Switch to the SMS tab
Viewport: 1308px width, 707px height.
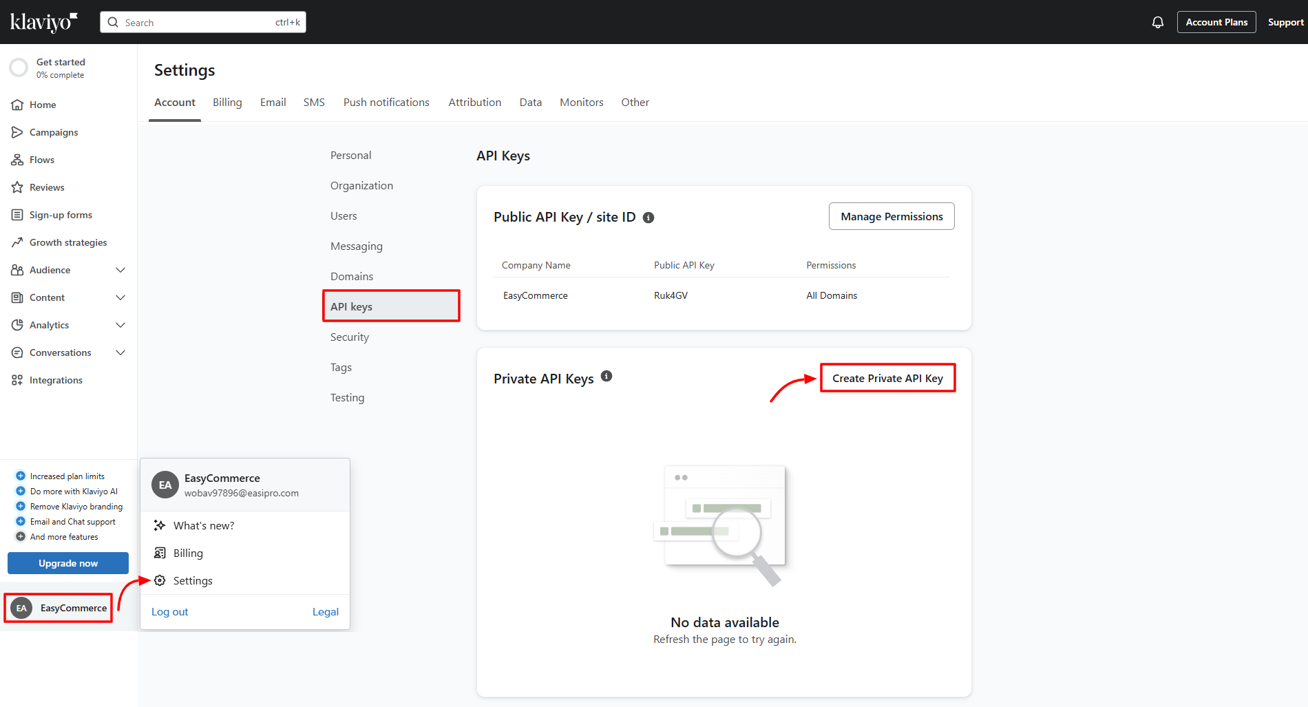tap(314, 102)
